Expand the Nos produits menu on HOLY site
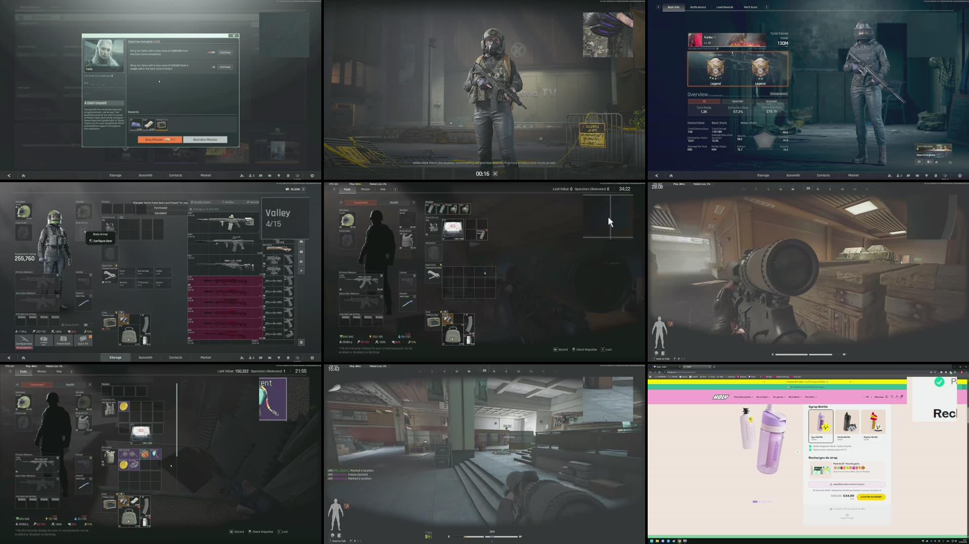 click(x=763, y=397)
